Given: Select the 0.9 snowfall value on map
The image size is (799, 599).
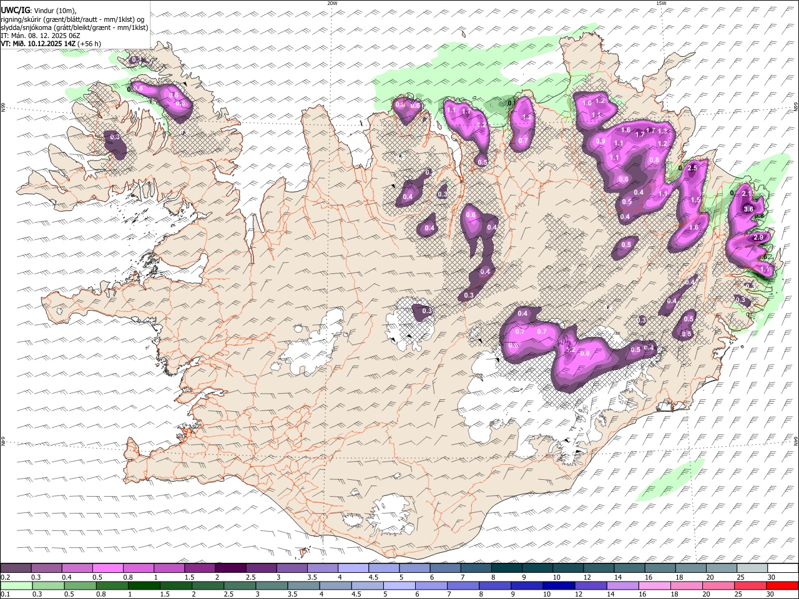Looking at the screenshot, I should pyautogui.click(x=600, y=142).
